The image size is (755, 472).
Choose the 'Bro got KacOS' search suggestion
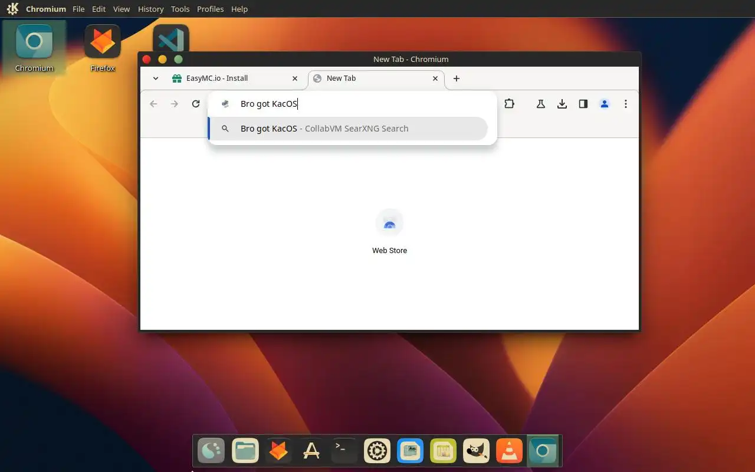(x=349, y=129)
